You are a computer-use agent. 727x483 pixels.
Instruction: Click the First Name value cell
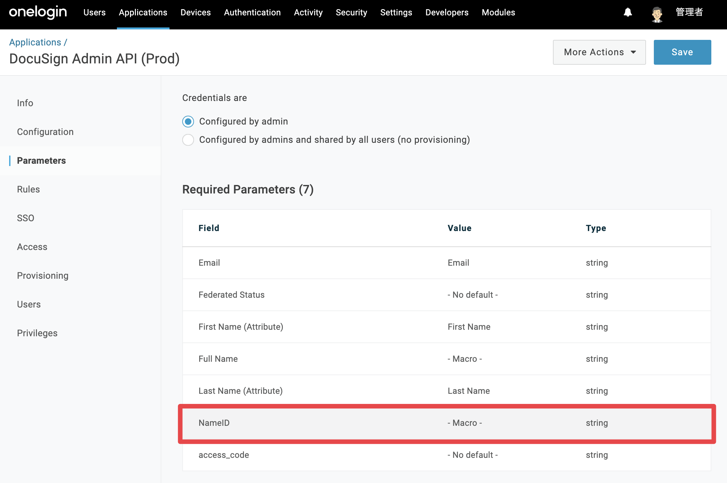click(x=469, y=327)
